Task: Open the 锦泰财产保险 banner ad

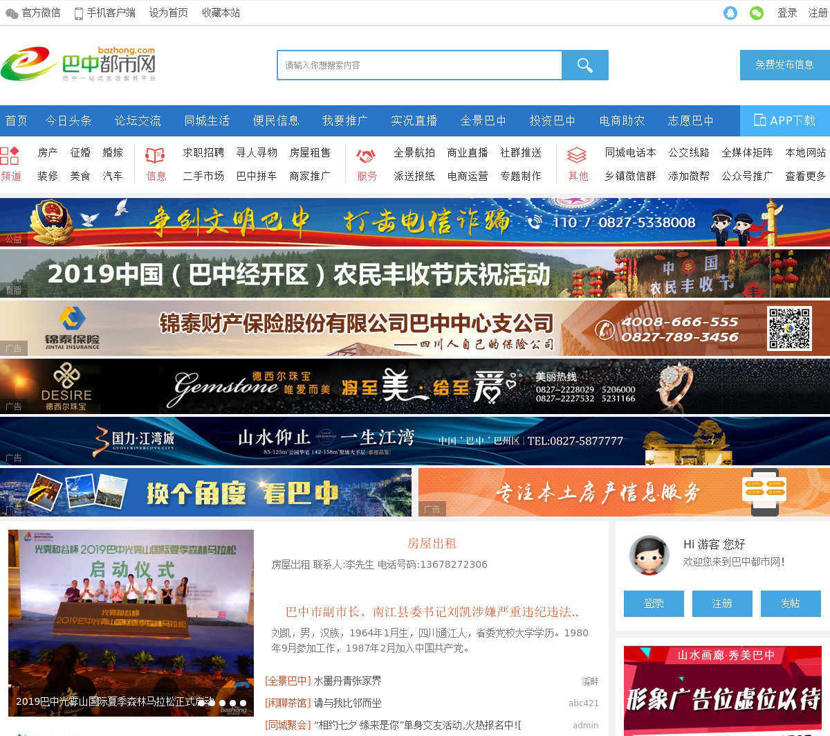Action: click(415, 328)
